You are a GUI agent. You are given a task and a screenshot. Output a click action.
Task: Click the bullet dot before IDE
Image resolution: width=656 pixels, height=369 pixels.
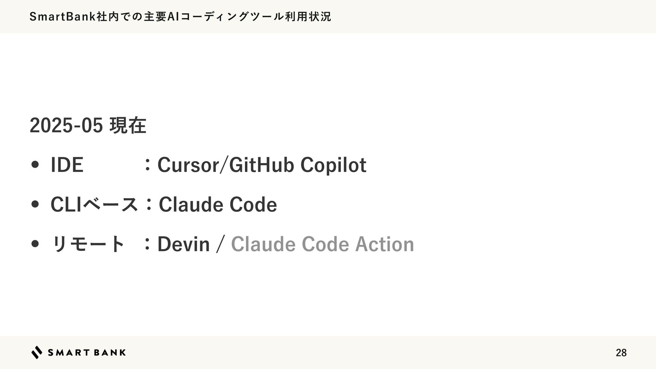pos(35,165)
